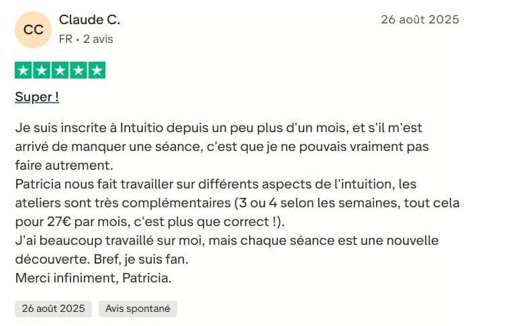521x326 pixels.
Task: Click the review date at top right
Action: (x=420, y=19)
